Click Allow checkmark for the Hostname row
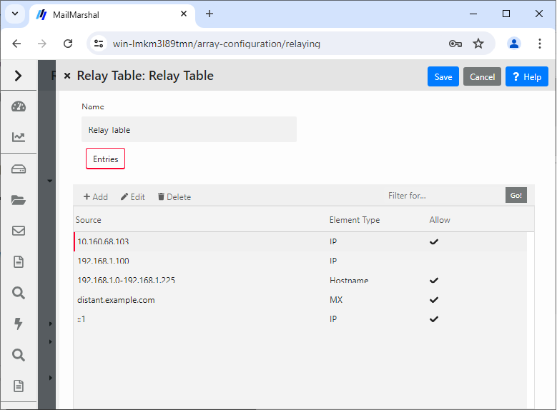The width and height of the screenshot is (557, 410). pyautogui.click(x=434, y=281)
